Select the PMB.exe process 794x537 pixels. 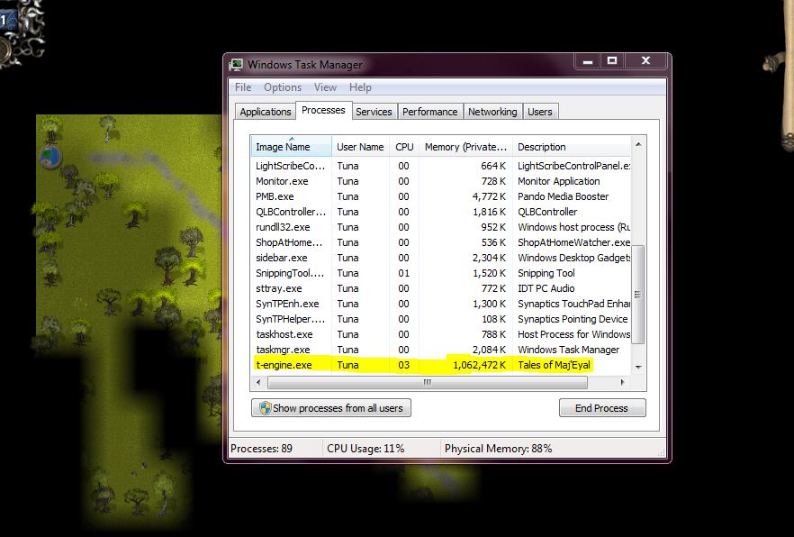(x=441, y=196)
